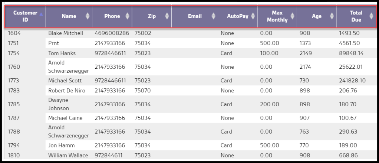Image resolution: width=379 pixels, height=163 pixels.
Task: Click the Age column sort arrows
Action: click(x=332, y=16)
